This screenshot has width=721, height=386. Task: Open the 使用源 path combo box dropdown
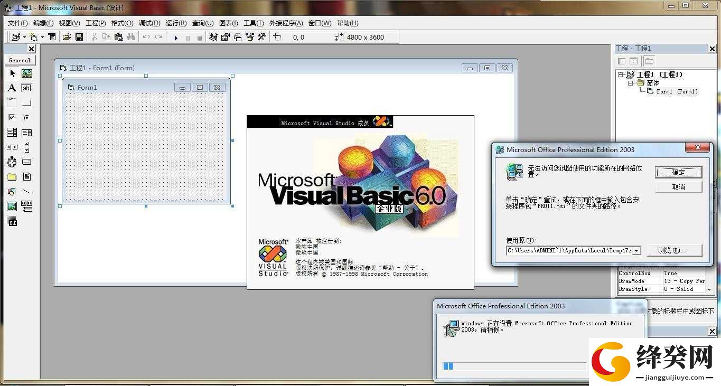click(636, 250)
